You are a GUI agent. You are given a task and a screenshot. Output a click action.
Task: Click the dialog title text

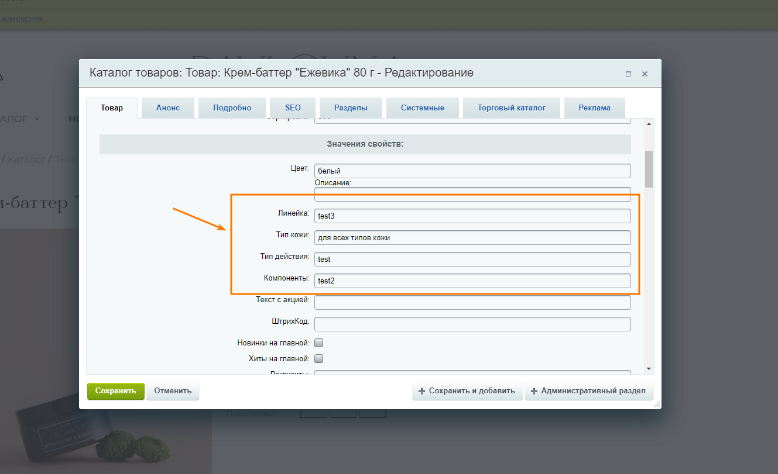[281, 73]
